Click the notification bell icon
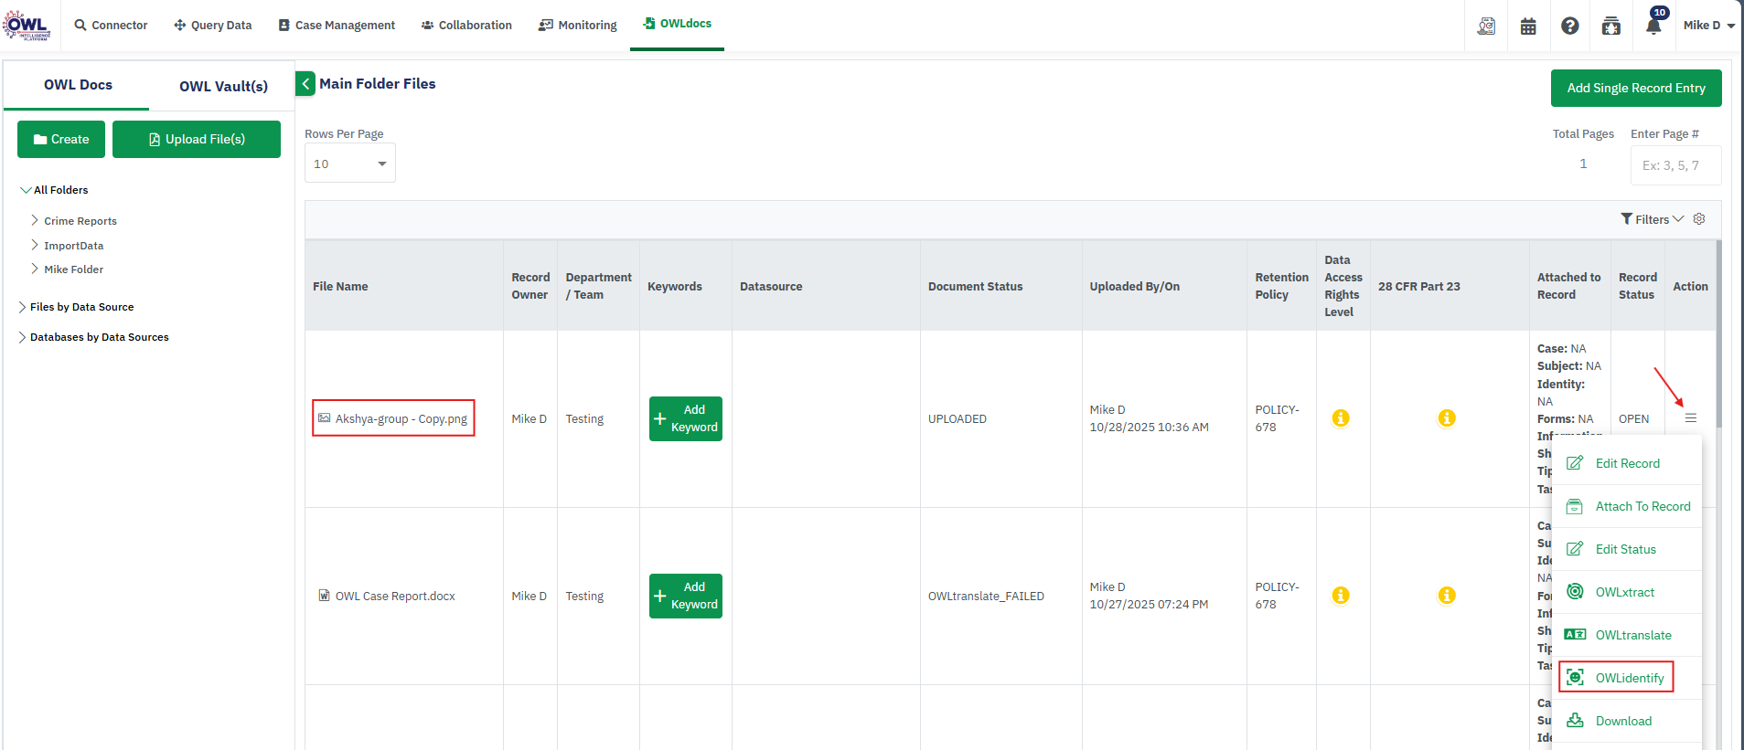1744x750 pixels. [1653, 26]
